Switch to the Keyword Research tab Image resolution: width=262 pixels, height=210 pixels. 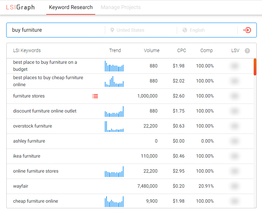pos(71,7)
